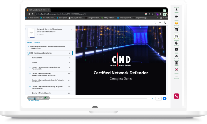
Task: End the call with the red phone button
Action: tap(176, 96)
